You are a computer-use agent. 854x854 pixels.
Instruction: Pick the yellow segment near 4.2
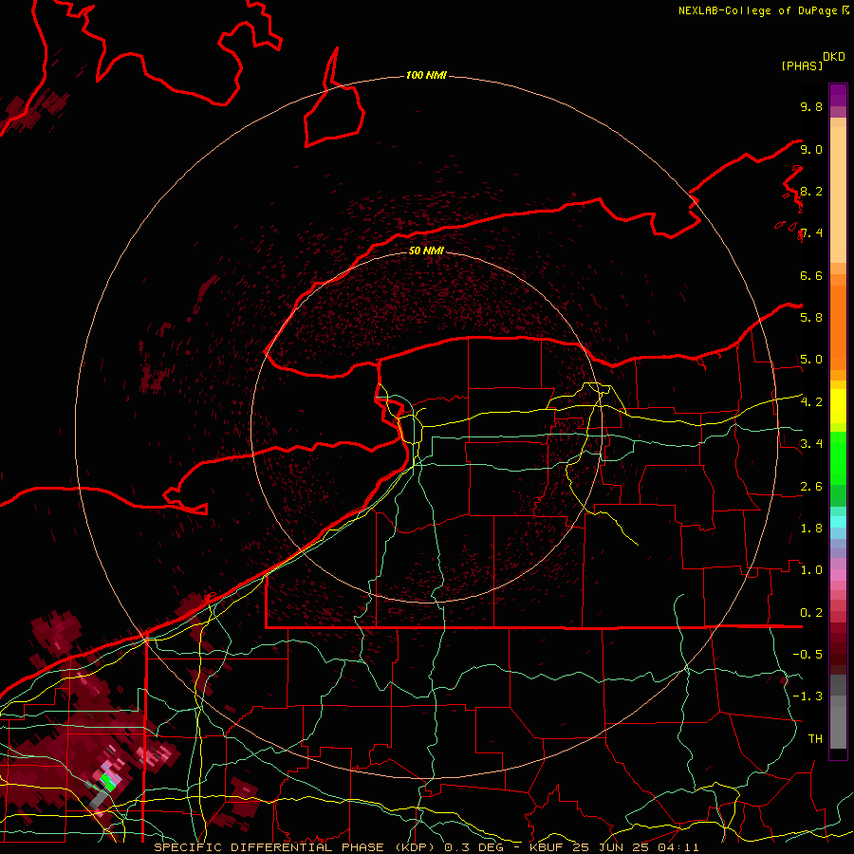pos(838,406)
